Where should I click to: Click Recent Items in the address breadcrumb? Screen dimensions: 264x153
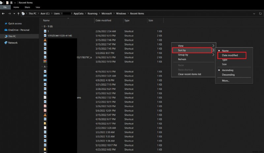click(137, 14)
